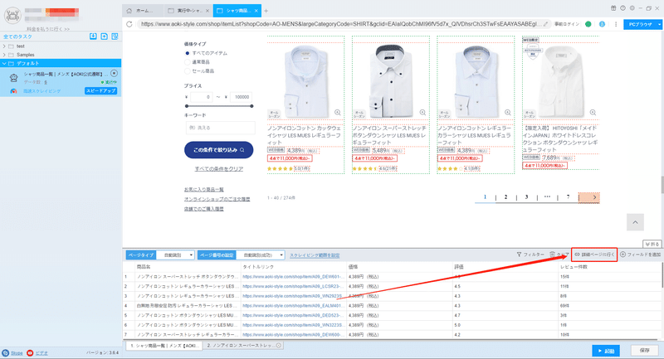This screenshot has height=359, width=664.
Task: Click the 保存 save button
Action: pos(645,351)
